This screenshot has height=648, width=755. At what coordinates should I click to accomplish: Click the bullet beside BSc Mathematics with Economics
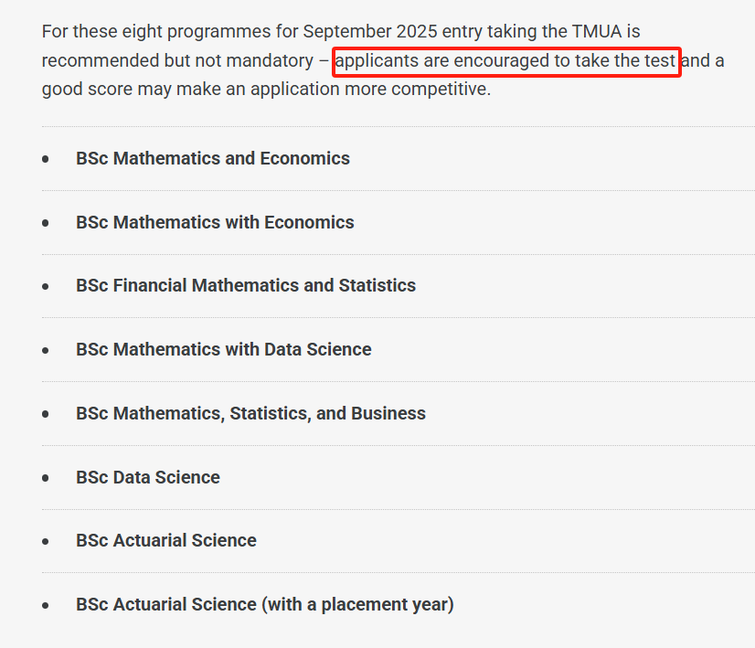pyautogui.click(x=46, y=223)
